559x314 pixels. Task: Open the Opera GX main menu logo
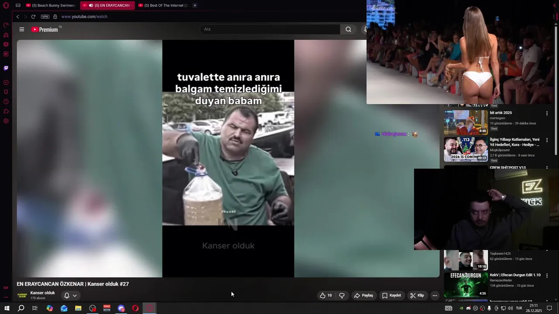[6, 5]
